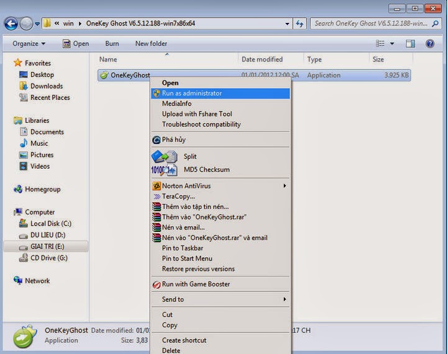The image size is (447, 354).
Task: Open the Organize menu
Action: click(x=29, y=43)
